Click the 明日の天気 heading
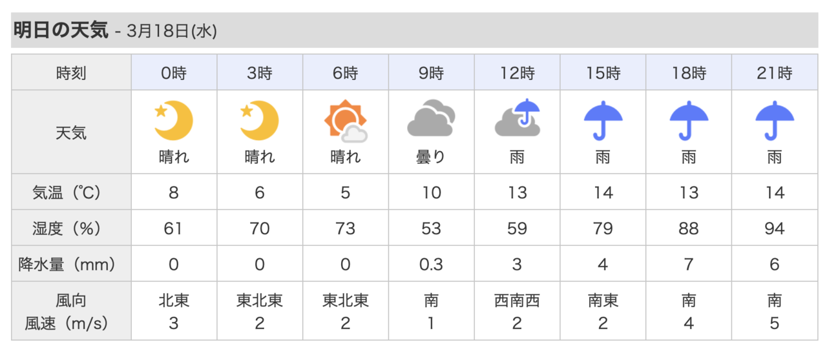Image resolution: width=827 pixels, height=353 pixels. [x=61, y=30]
